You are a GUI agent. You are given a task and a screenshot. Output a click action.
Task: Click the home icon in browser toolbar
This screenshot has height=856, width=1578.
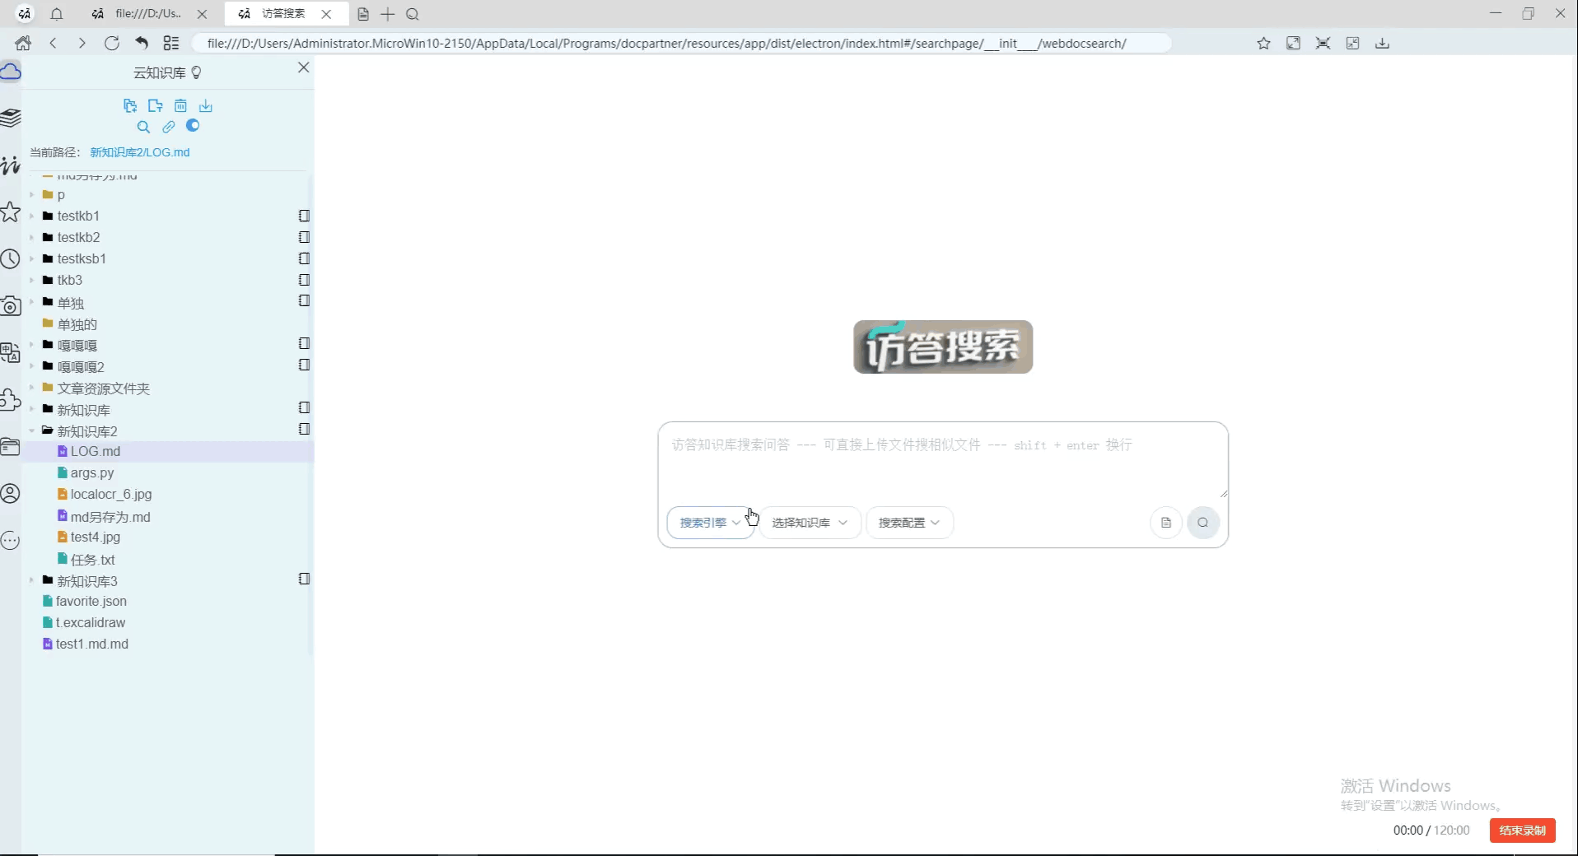(23, 43)
